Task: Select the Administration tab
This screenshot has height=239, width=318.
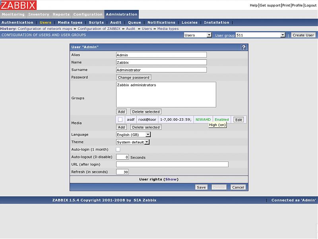Action: coord(122,14)
